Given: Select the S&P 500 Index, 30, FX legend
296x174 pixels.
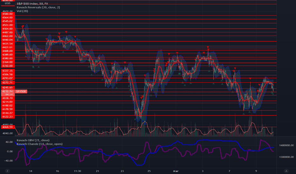Looking at the screenshot, I should coord(32,3).
